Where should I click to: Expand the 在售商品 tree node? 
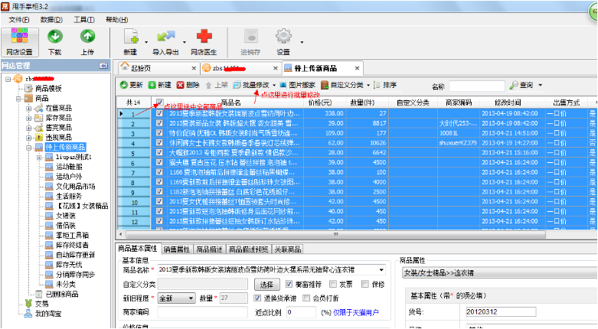pyautogui.click(x=28, y=109)
